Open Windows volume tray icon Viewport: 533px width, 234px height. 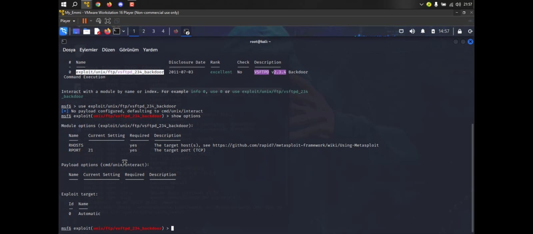(x=458, y=4)
